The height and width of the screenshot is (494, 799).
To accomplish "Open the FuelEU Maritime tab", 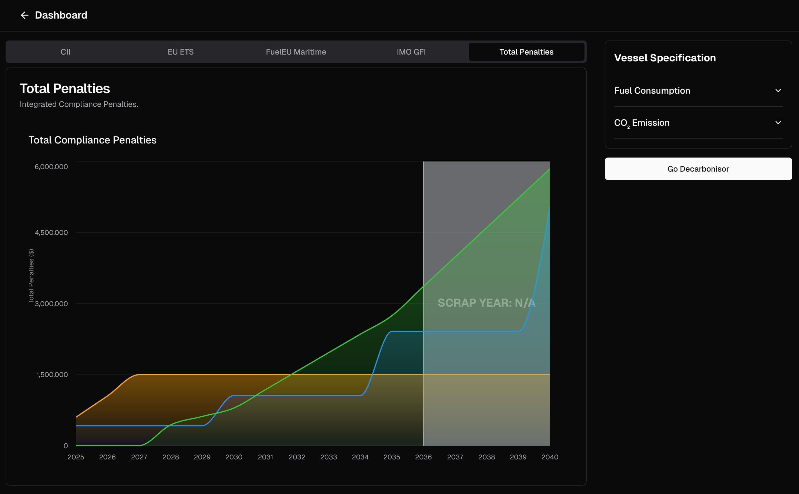I will coord(296,52).
